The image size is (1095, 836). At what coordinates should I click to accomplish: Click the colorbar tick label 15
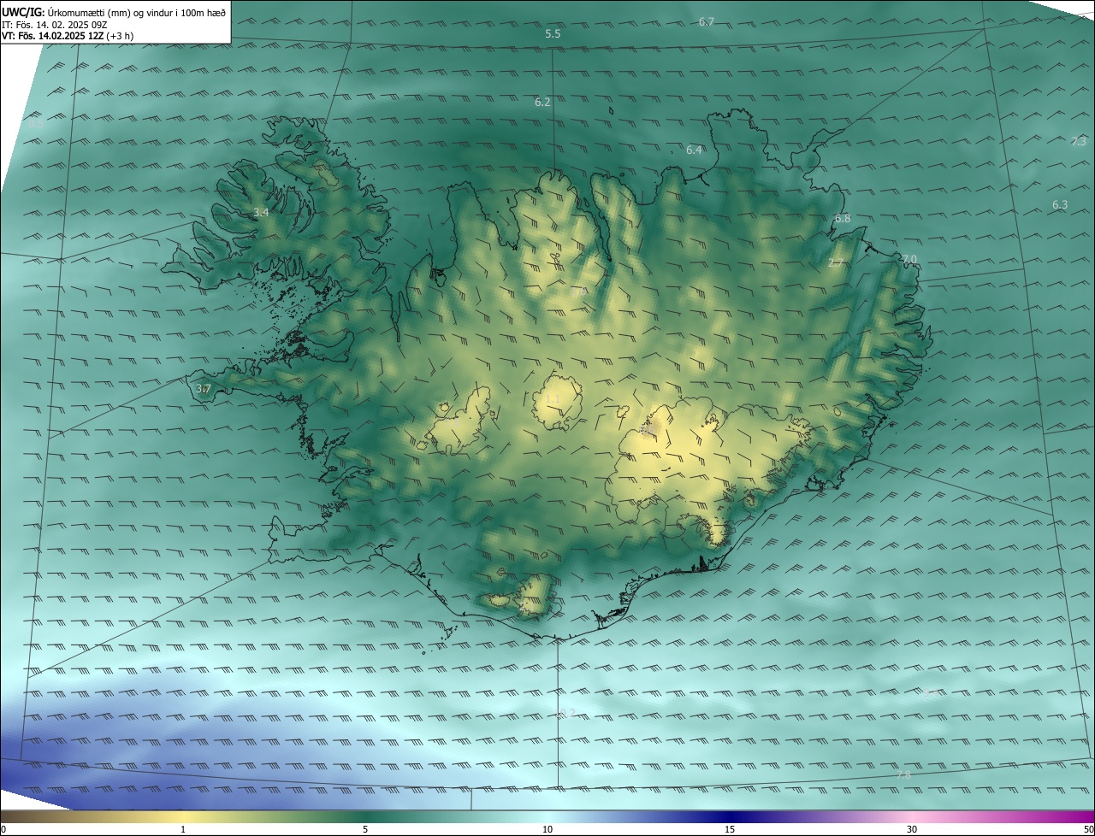tap(730, 829)
